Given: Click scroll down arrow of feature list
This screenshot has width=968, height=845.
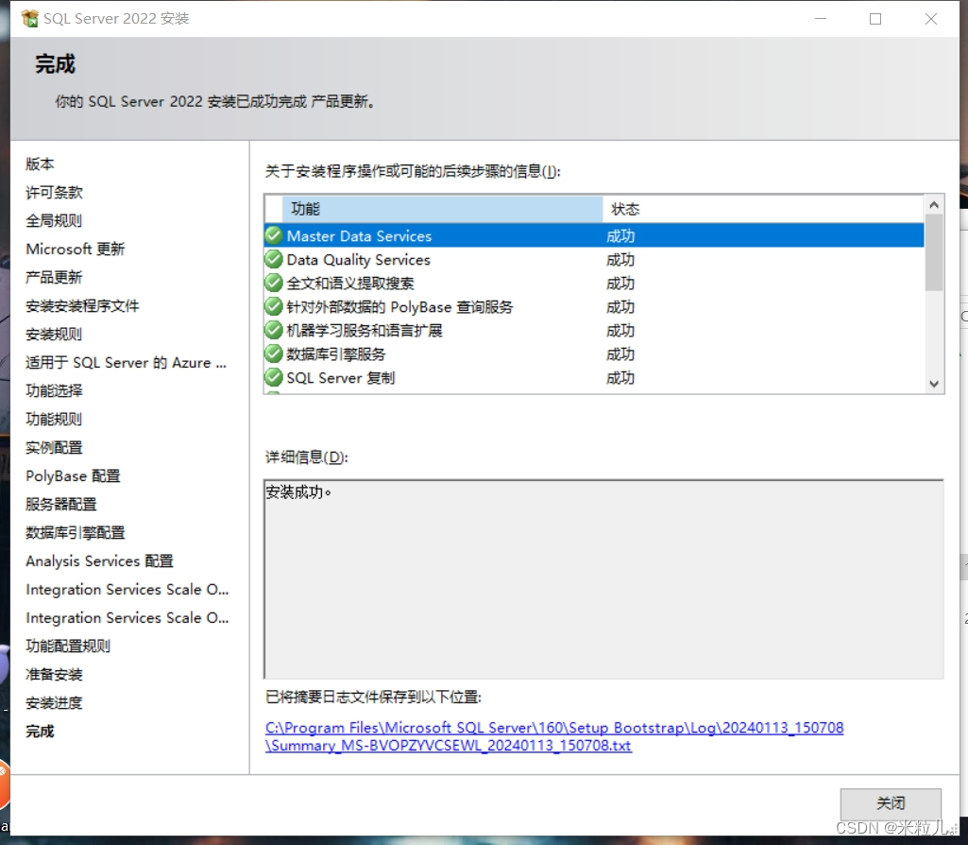Looking at the screenshot, I should 934,384.
